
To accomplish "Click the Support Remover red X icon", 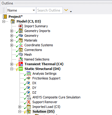I will pyautogui.click(x=29, y=102).
